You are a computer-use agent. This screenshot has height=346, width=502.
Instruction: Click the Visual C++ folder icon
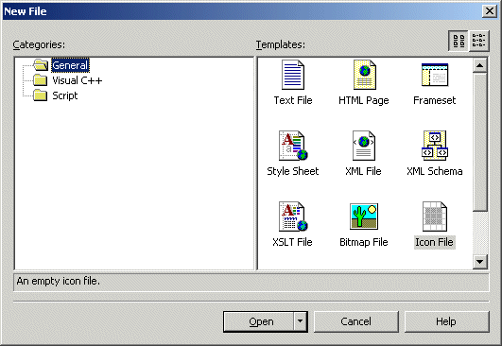click(x=41, y=80)
